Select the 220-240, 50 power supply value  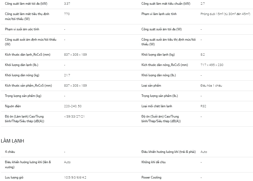[x=73, y=106]
